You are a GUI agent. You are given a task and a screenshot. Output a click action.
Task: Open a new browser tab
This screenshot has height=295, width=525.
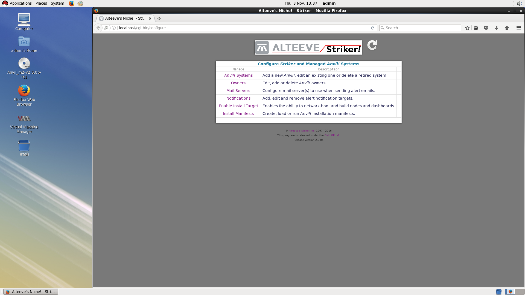click(x=159, y=19)
